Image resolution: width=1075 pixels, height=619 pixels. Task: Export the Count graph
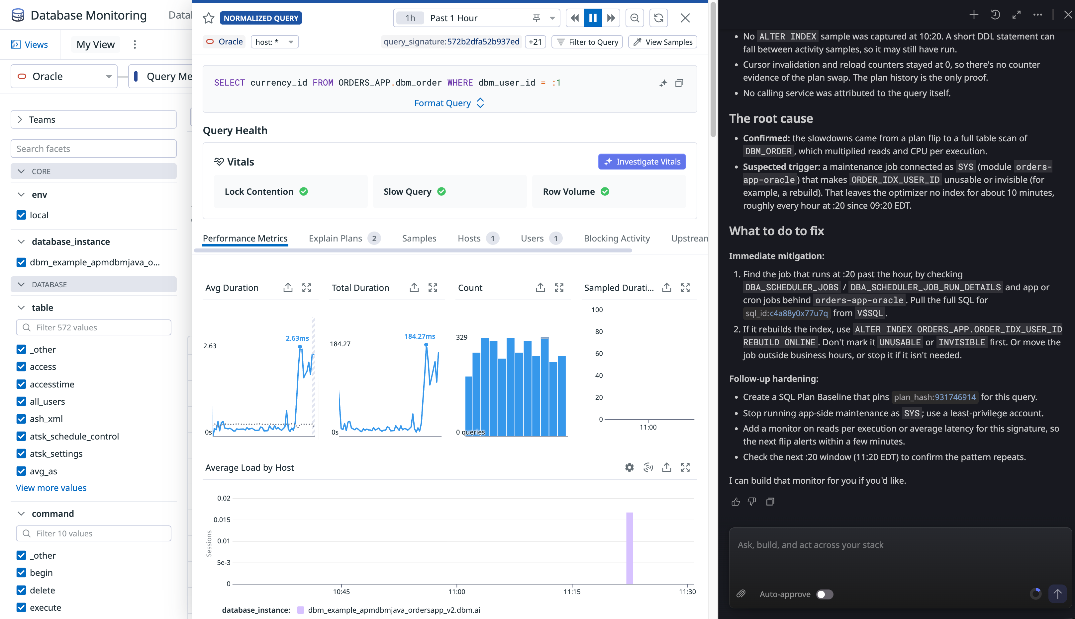(x=540, y=288)
